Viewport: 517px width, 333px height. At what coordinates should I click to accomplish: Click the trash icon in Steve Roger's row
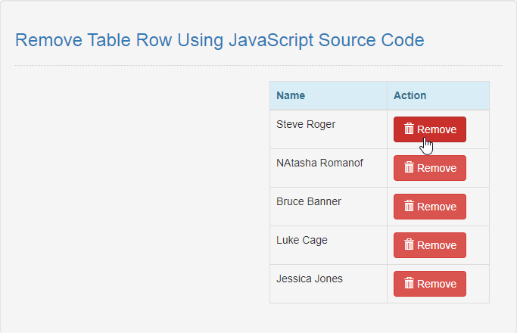409,129
